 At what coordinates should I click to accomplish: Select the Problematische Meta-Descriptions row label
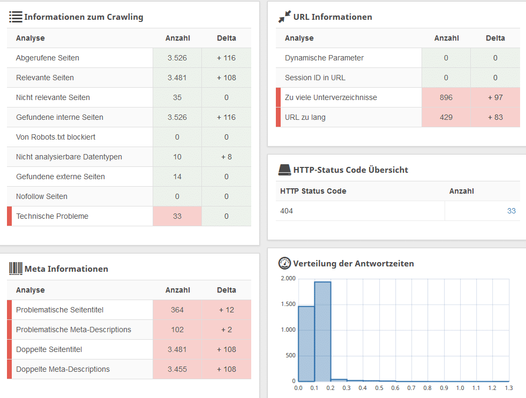(73, 330)
